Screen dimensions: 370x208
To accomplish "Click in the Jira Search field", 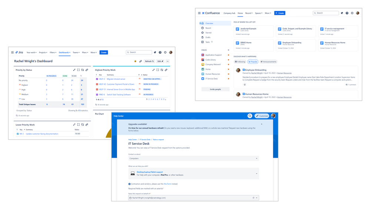I will (139, 52).
